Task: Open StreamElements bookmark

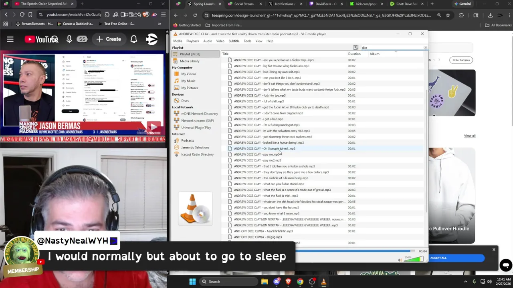Action: pos(34,24)
